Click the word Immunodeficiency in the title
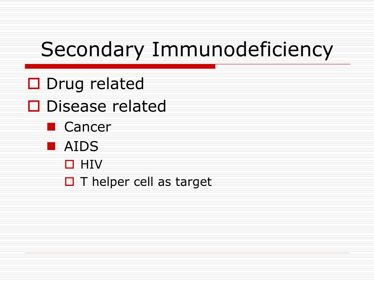 (x=243, y=50)
